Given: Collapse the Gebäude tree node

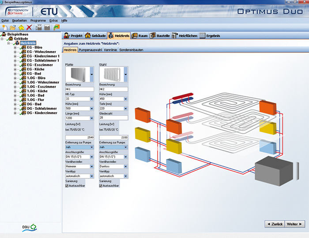Looking at the screenshot, I should [x=2, y=39].
